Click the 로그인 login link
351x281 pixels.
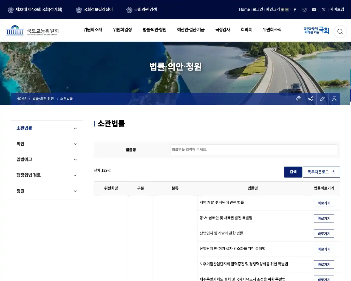[x=258, y=9]
